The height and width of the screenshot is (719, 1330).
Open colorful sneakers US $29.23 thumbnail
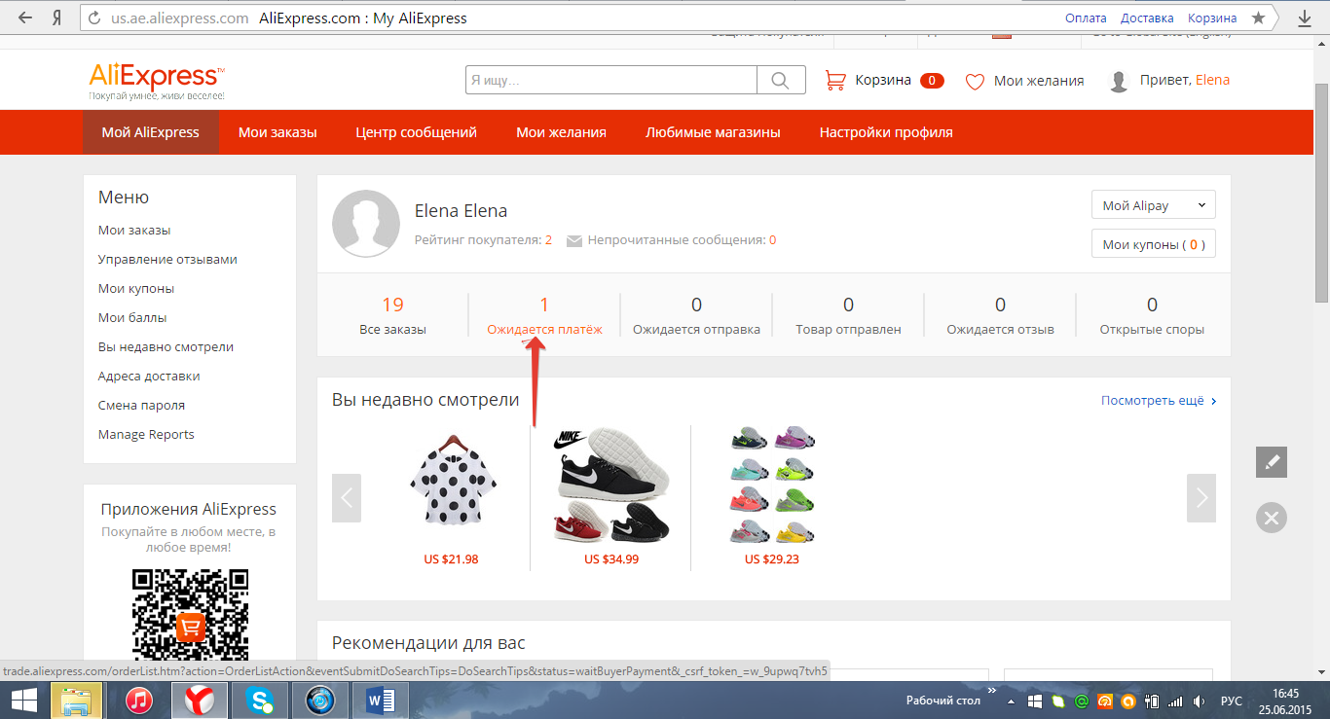(x=772, y=485)
